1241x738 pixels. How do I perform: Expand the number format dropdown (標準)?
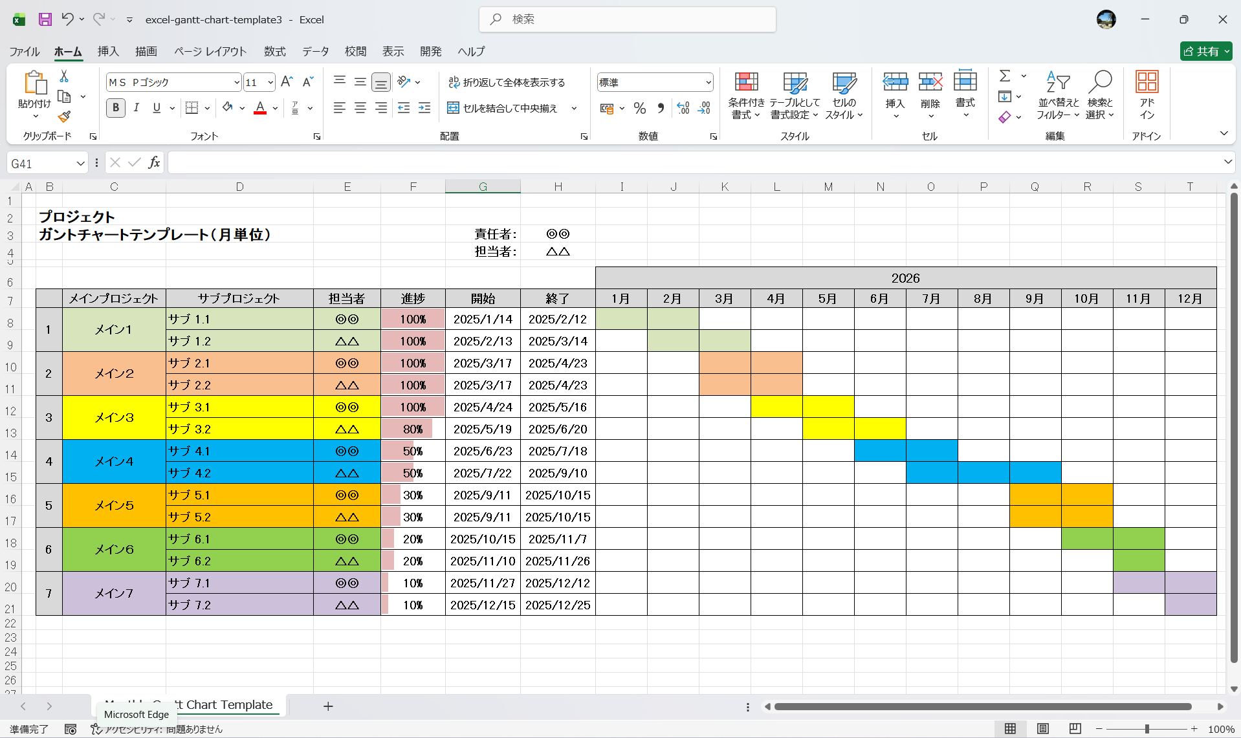click(708, 82)
